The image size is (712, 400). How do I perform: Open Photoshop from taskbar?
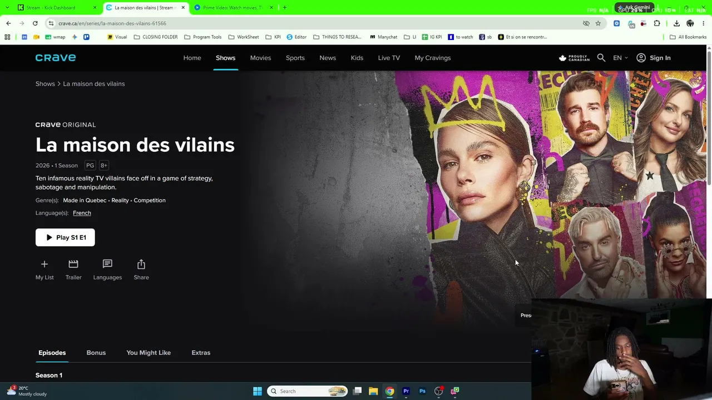click(x=422, y=391)
